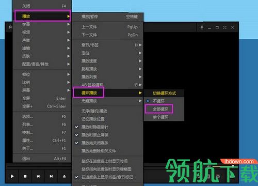Image resolution: width=258 pixels, height=186 pixels.
Task: Click 关闭 F4 menu item
Action: click(42, 6)
